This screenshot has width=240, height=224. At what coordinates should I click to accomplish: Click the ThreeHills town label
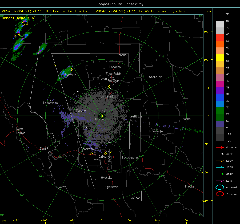click(x=134, y=116)
